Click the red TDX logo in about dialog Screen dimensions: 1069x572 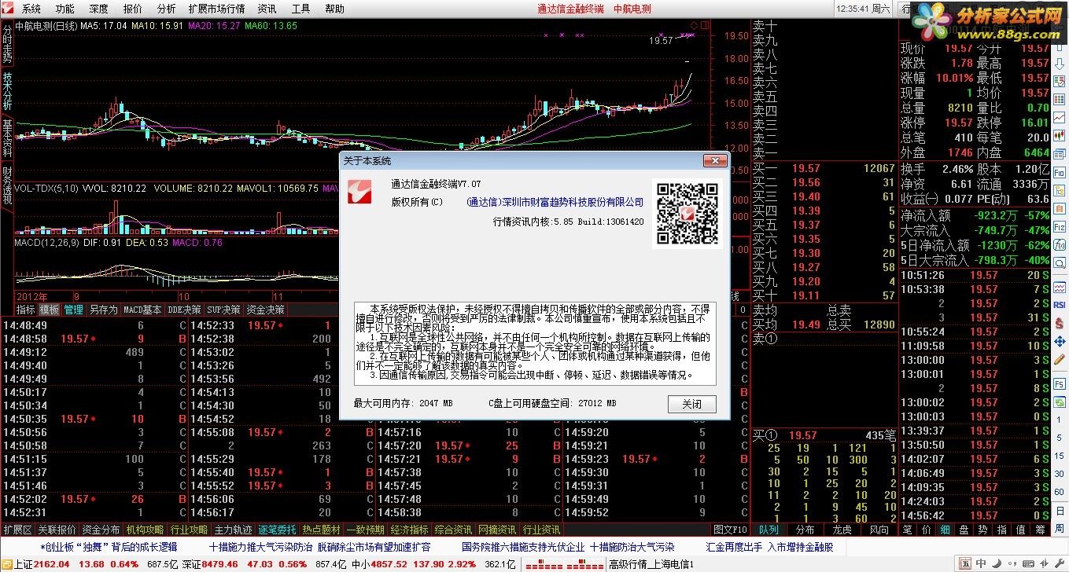click(x=361, y=193)
